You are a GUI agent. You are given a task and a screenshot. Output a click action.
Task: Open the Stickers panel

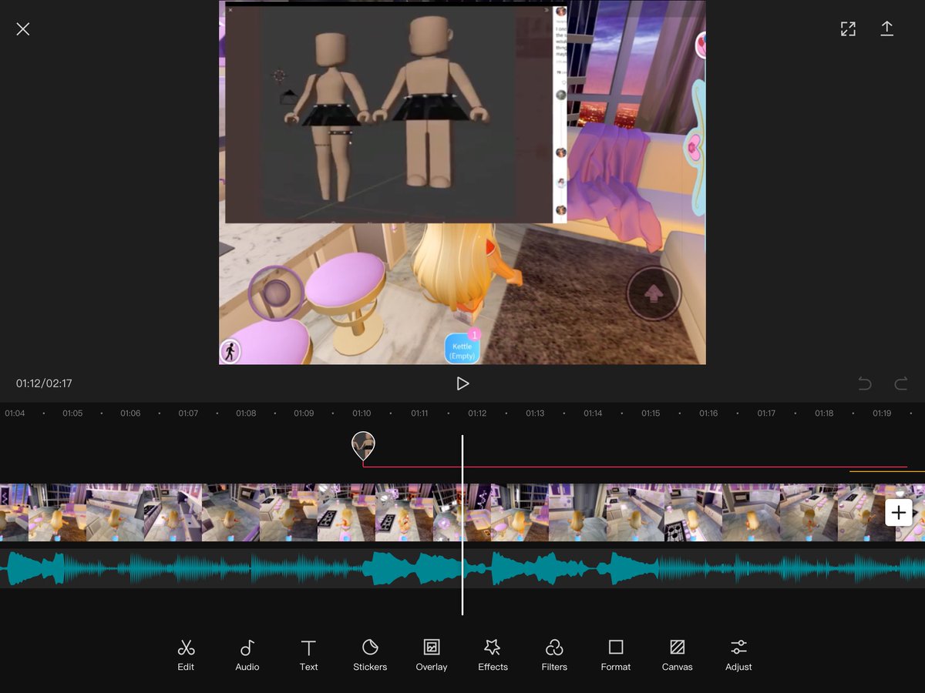click(370, 654)
